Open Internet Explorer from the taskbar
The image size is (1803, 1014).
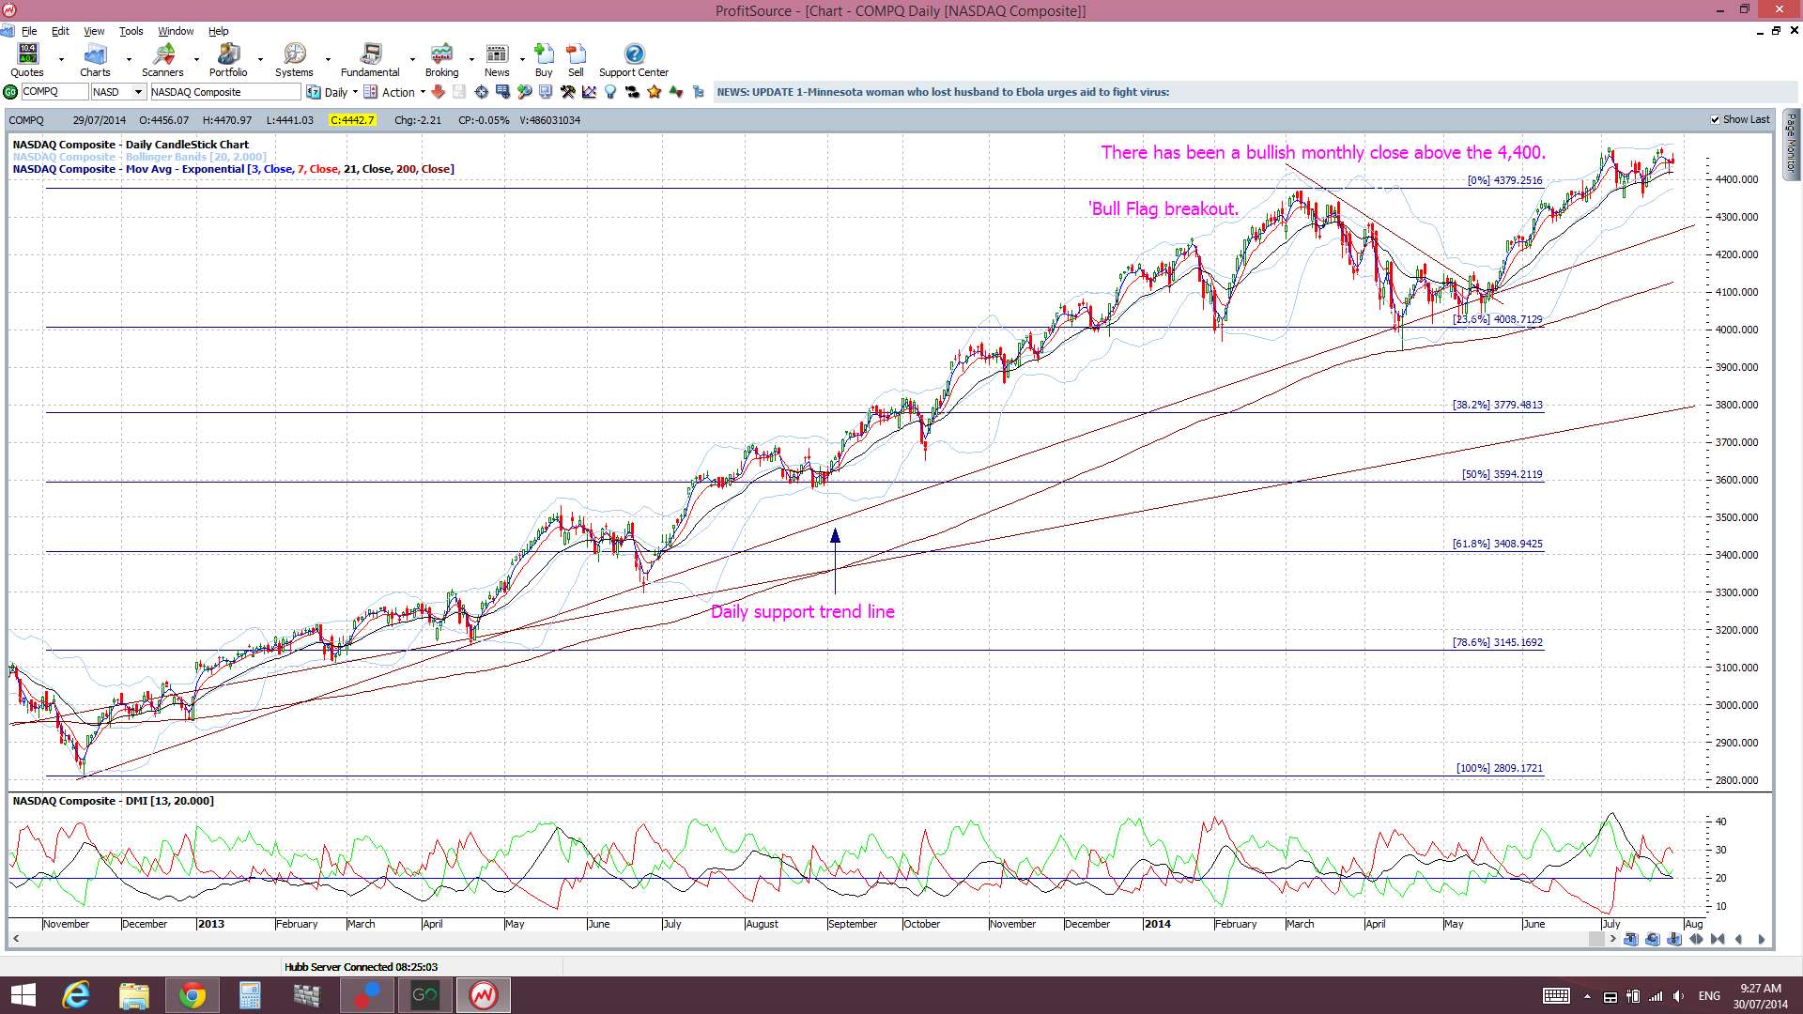pos(76,995)
